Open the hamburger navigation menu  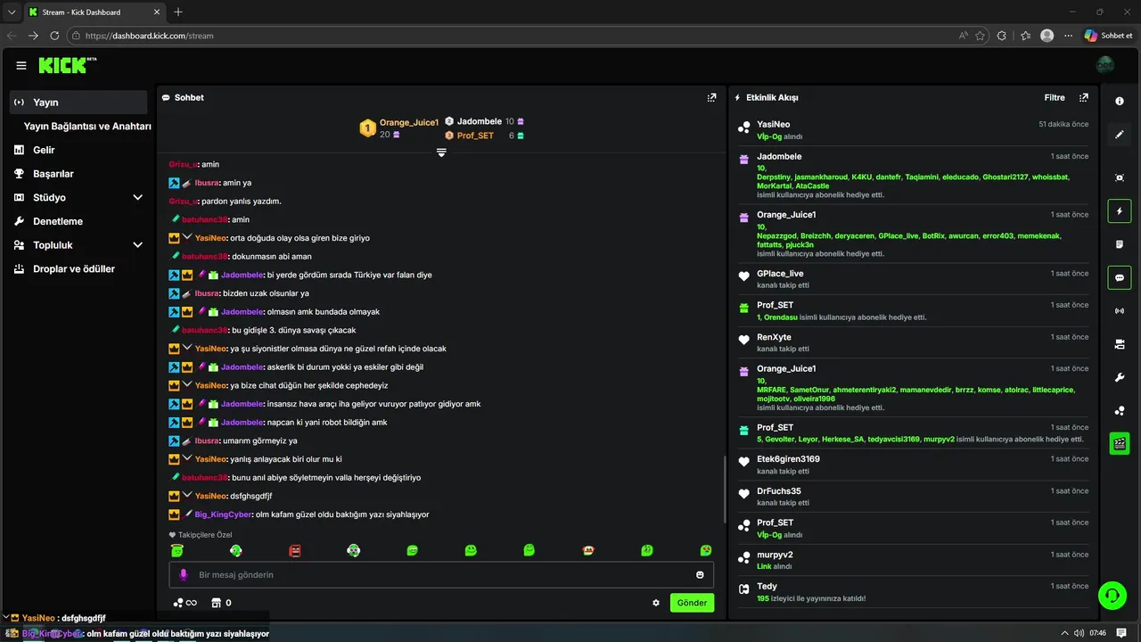(21, 65)
